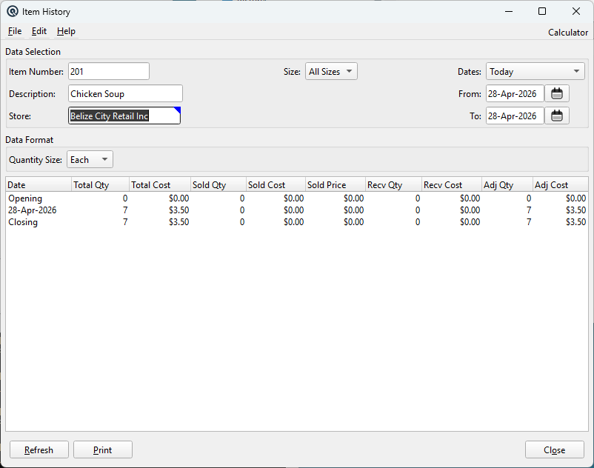Click the blue lookup corner in Store field
The height and width of the screenshot is (468, 594).
[177, 110]
